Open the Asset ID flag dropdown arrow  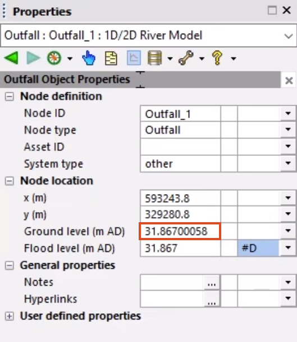288,146
